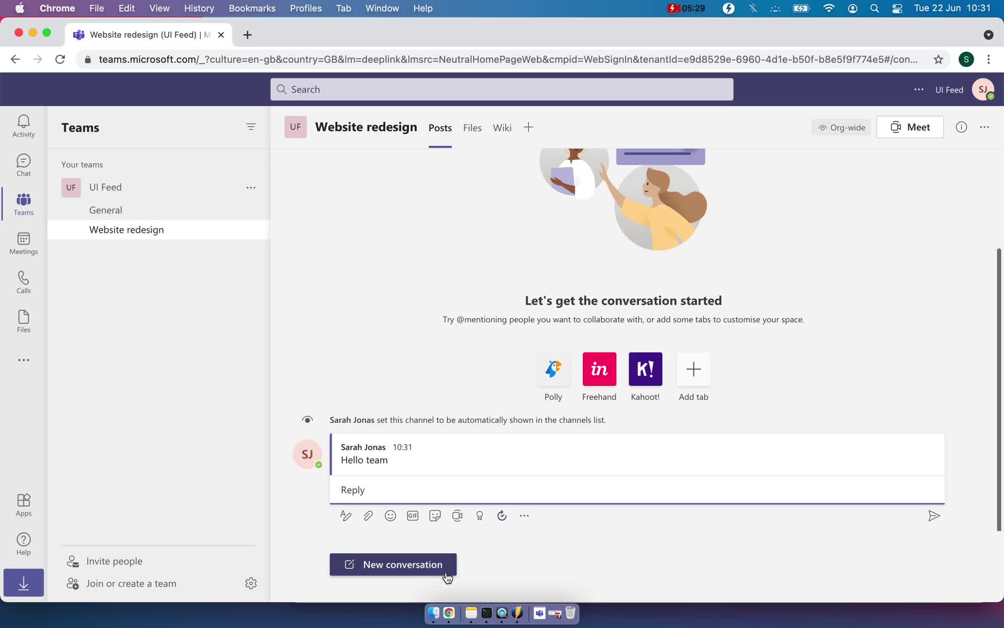Click the Freehand app icon
The width and height of the screenshot is (1004, 628).
point(599,369)
